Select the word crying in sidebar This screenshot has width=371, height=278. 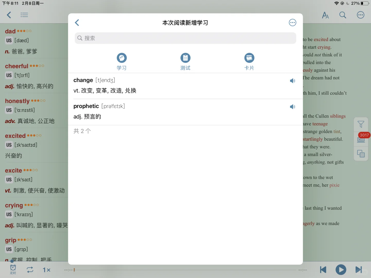point(14,205)
